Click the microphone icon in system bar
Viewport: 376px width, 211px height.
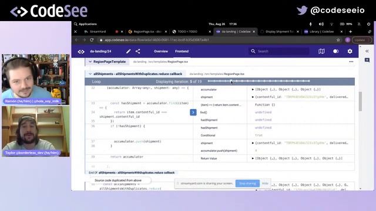pos(311,24)
